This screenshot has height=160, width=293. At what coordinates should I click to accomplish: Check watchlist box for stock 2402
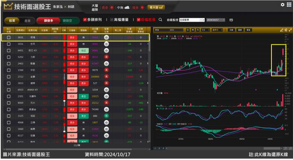point(9,64)
